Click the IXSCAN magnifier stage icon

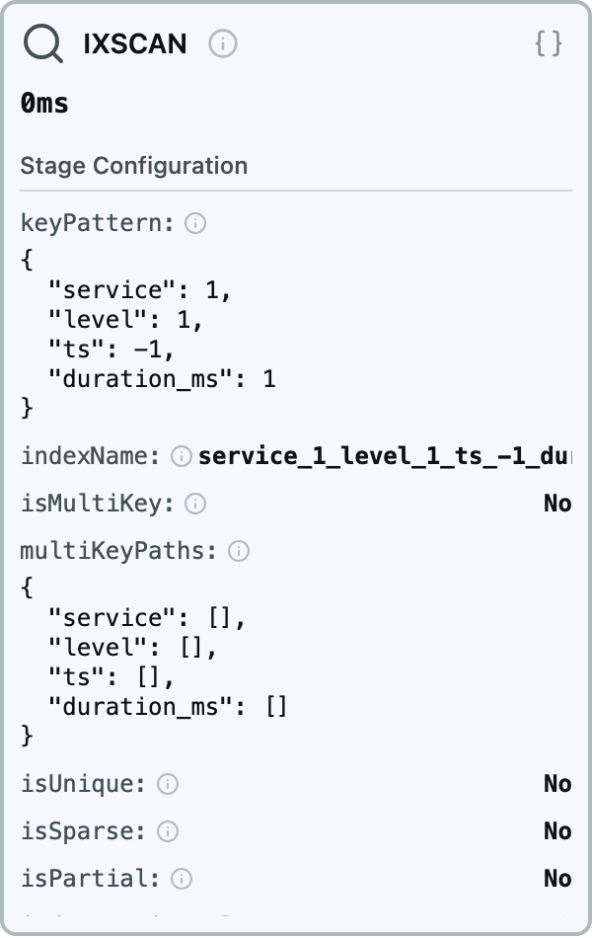click(x=43, y=43)
